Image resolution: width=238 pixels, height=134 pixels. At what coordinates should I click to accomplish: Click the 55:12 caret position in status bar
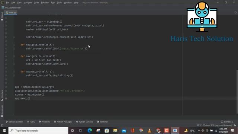(199, 125)
